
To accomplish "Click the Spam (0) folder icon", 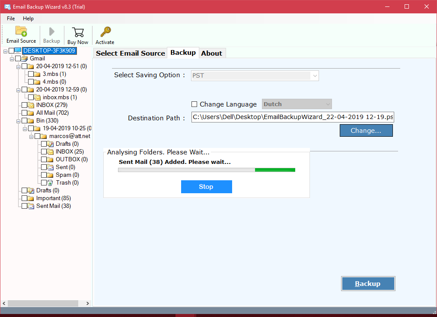I will pyautogui.click(x=50, y=175).
